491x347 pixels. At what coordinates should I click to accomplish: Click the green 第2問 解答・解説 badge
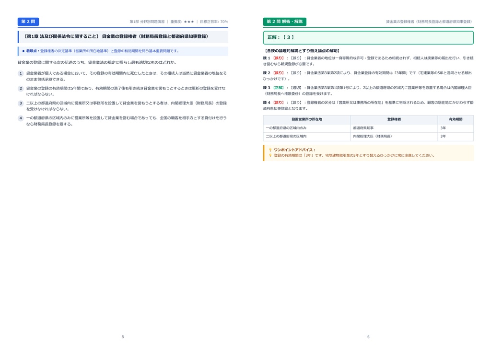pyautogui.click(x=285, y=22)
